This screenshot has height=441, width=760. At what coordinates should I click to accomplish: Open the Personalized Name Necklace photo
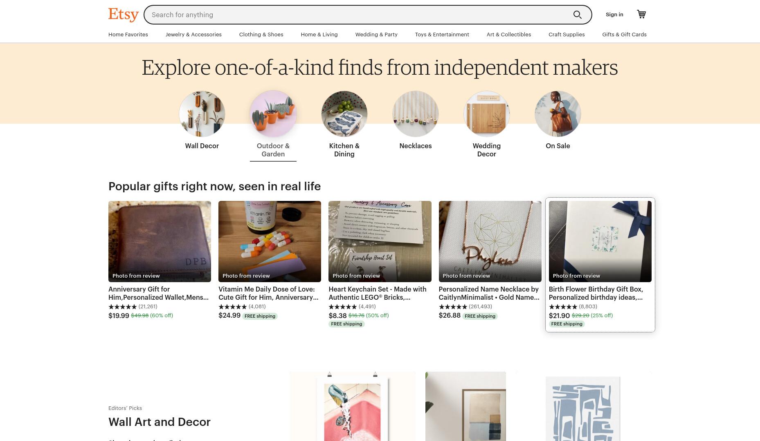click(490, 241)
